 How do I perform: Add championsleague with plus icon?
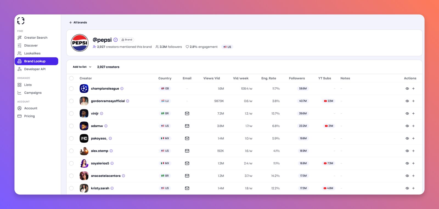(413, 88)
